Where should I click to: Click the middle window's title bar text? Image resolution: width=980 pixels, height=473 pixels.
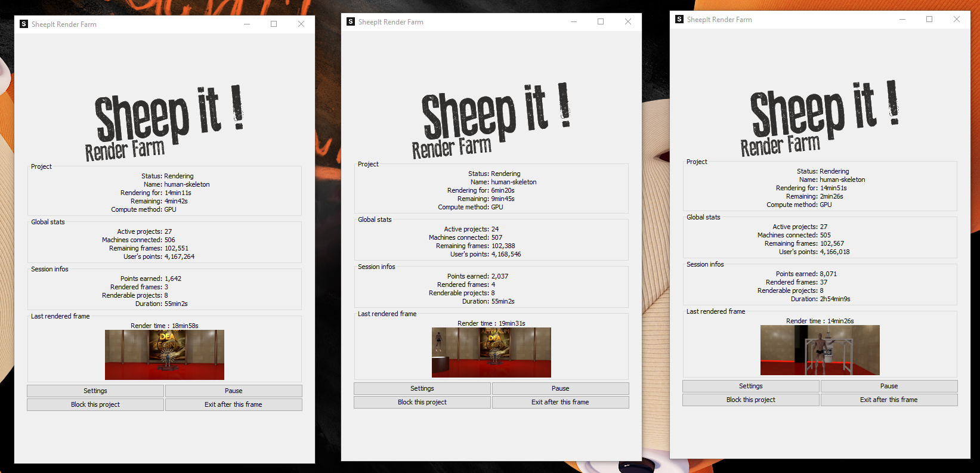[391, 22]
